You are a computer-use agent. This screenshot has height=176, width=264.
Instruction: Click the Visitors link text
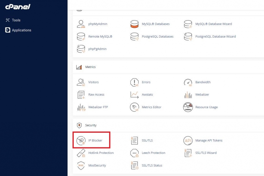(x=93, y=82)
